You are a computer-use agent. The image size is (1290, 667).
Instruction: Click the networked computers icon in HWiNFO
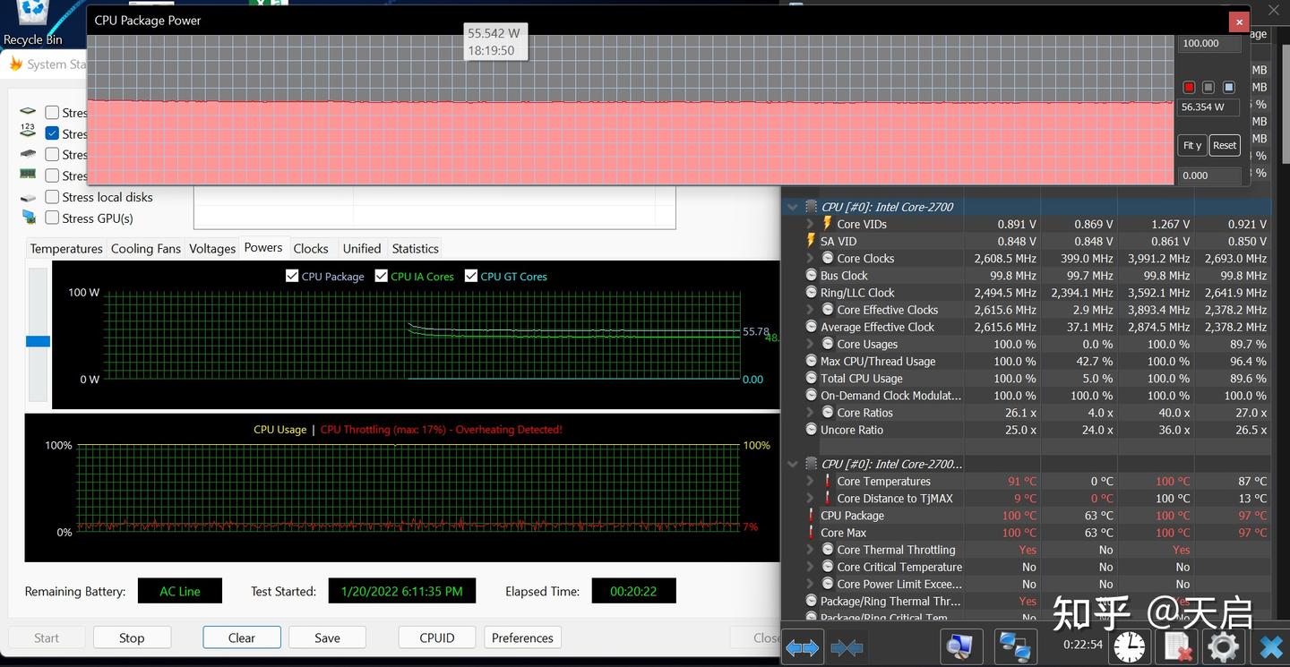coord(1015,646)
